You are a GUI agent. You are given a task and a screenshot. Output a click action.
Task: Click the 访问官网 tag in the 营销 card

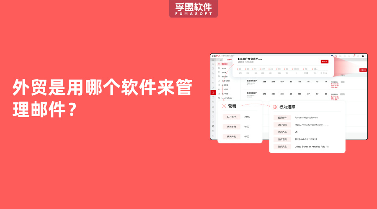coord(232,127)
